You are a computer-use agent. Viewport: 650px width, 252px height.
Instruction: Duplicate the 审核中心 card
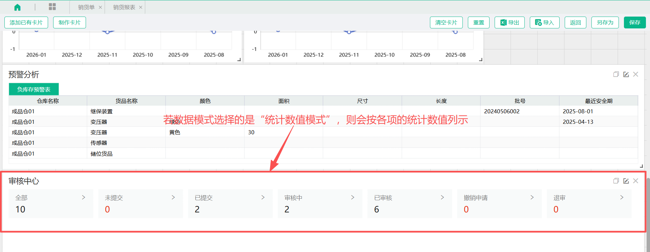pyautogui.click(x=616, y=181)
